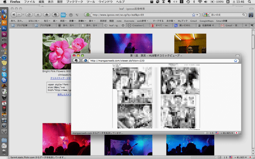Open search engine selector dropdown
This screenshot has height=159, width=255.
[206, 15]
